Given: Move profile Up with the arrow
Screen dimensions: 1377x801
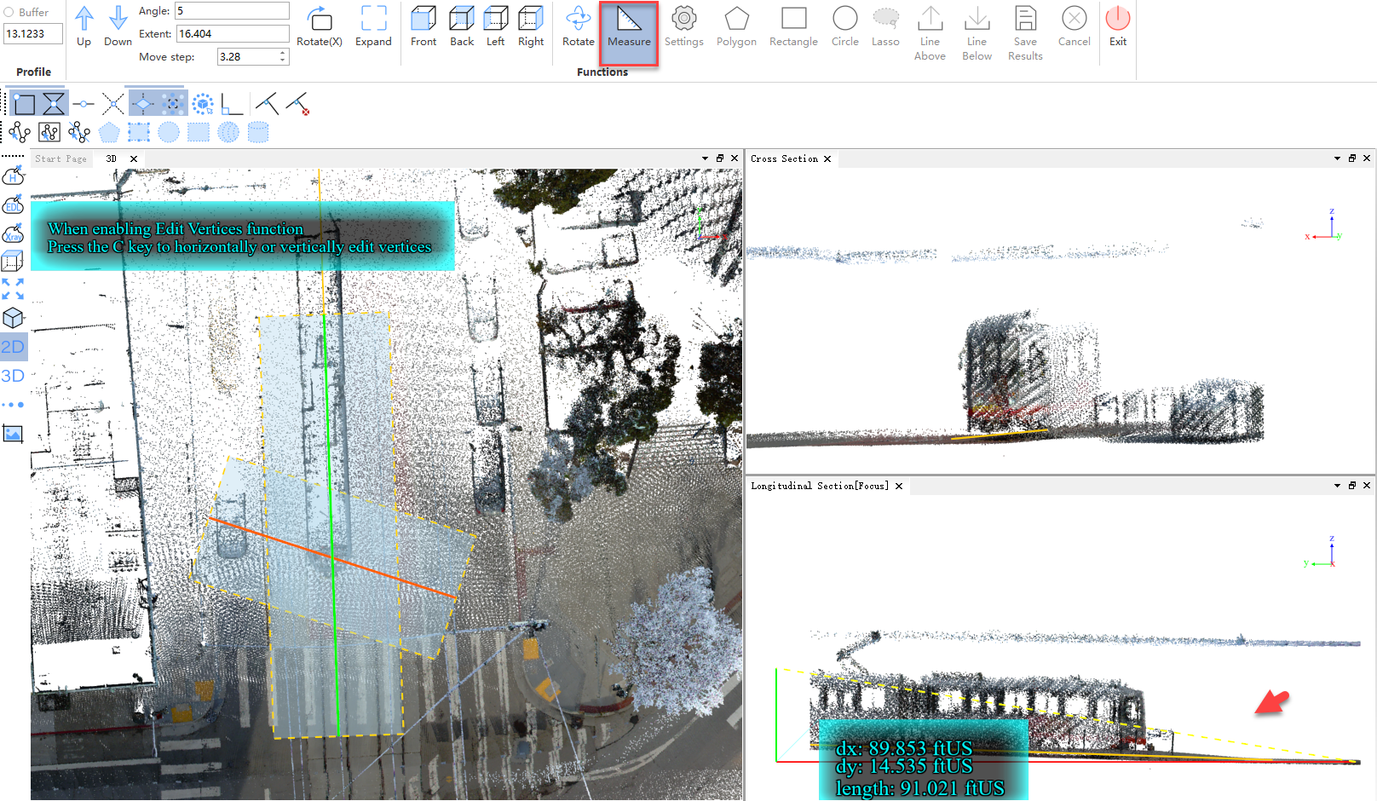Looking at the screenshot, I should [x=84, y=26].
